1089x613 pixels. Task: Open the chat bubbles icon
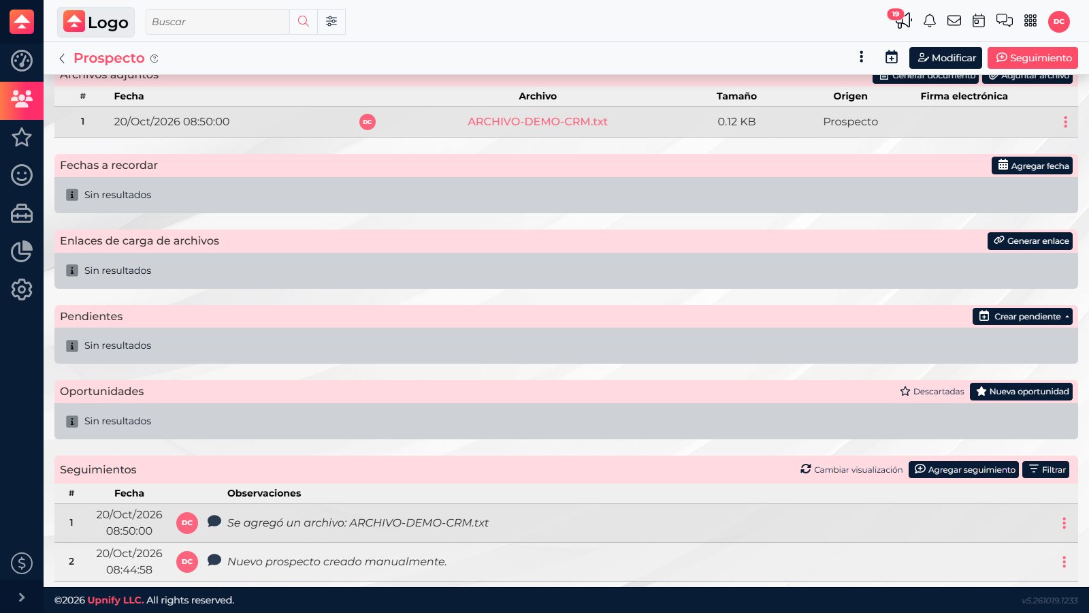click(x=1005, y=21)
